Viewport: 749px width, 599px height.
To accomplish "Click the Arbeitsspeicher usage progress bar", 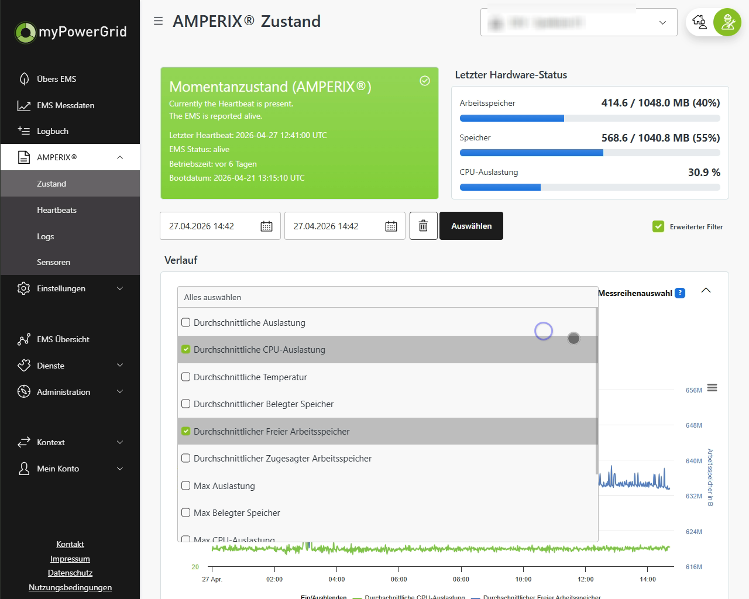I will 590,118.
